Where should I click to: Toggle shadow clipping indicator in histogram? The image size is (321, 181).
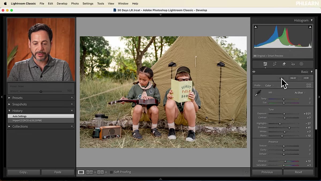click(x=256, y=27)
